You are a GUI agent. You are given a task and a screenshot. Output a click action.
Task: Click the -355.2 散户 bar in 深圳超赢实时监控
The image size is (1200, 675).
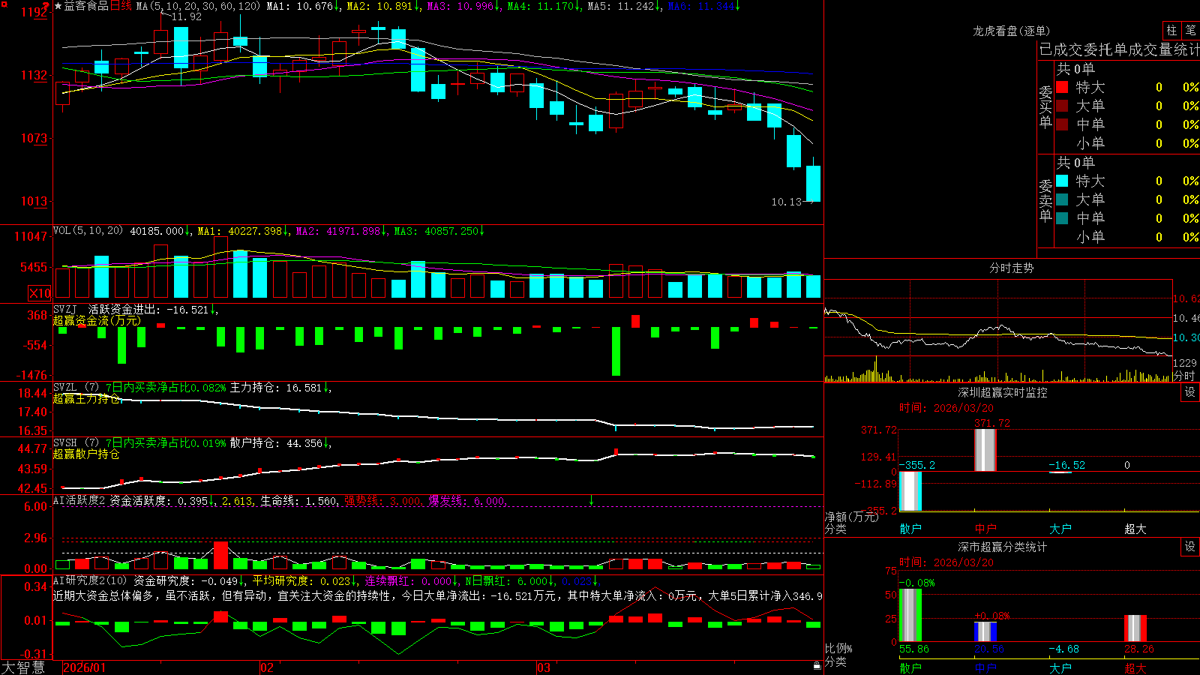(x=910, y=491)
